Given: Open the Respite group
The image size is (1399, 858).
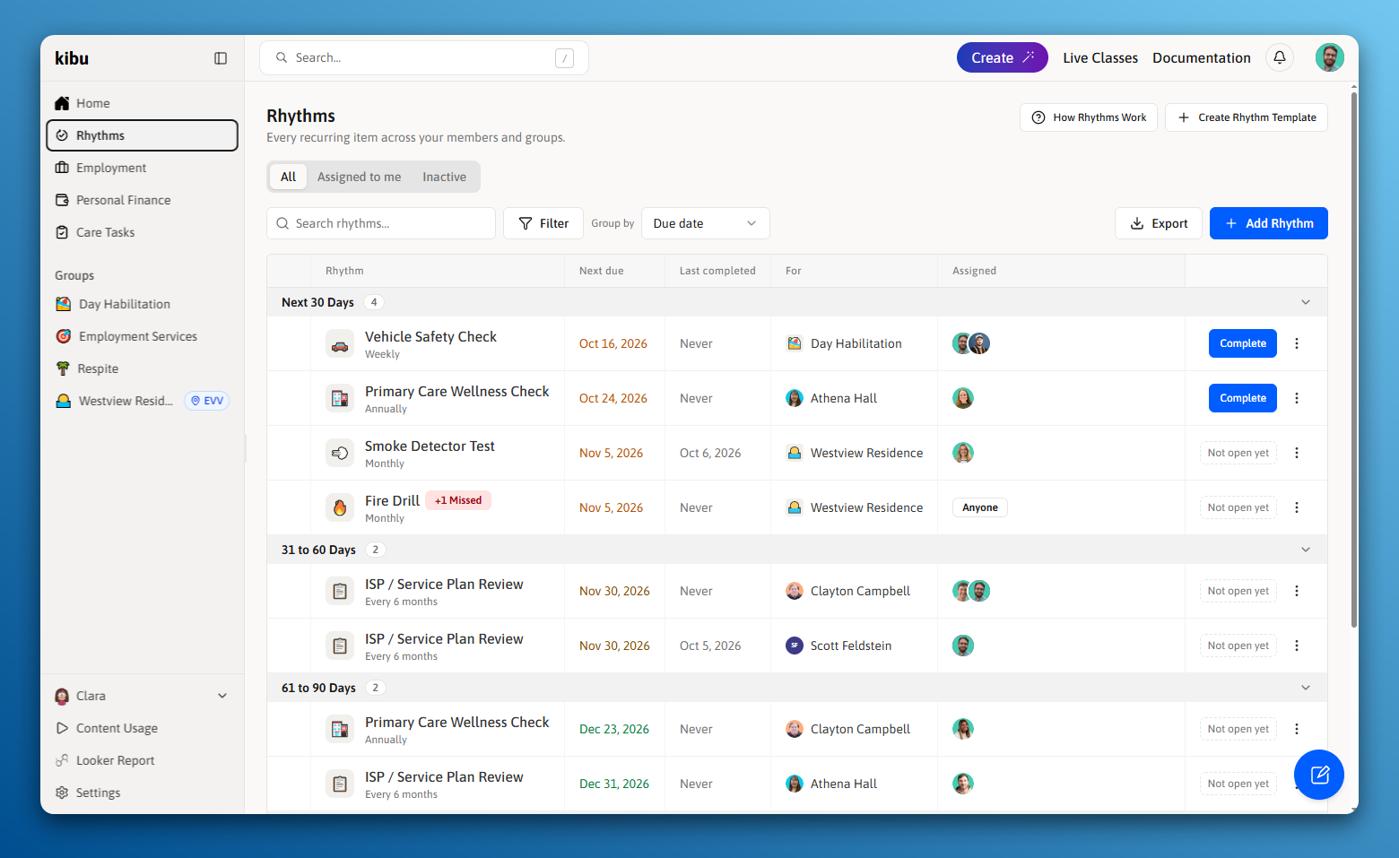Looking at the screenshot, I should click(x=142, y=368).
